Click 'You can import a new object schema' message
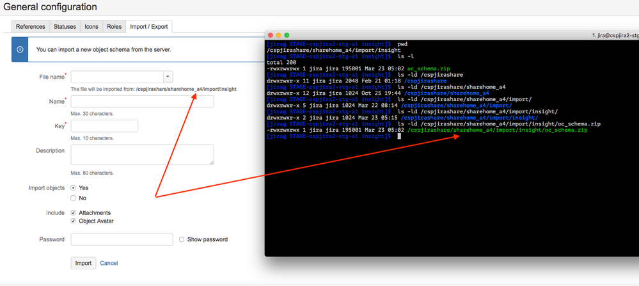 (104, 50)
